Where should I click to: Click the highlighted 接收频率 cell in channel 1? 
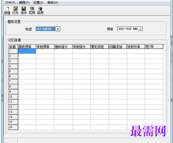(27, 51)
